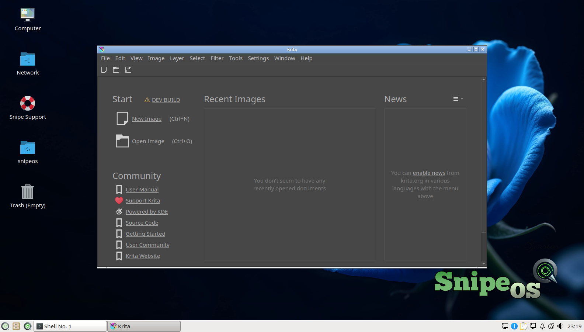Open the clipboard tray icon
The width and height of the screenshot is (584, 332).
524,326
